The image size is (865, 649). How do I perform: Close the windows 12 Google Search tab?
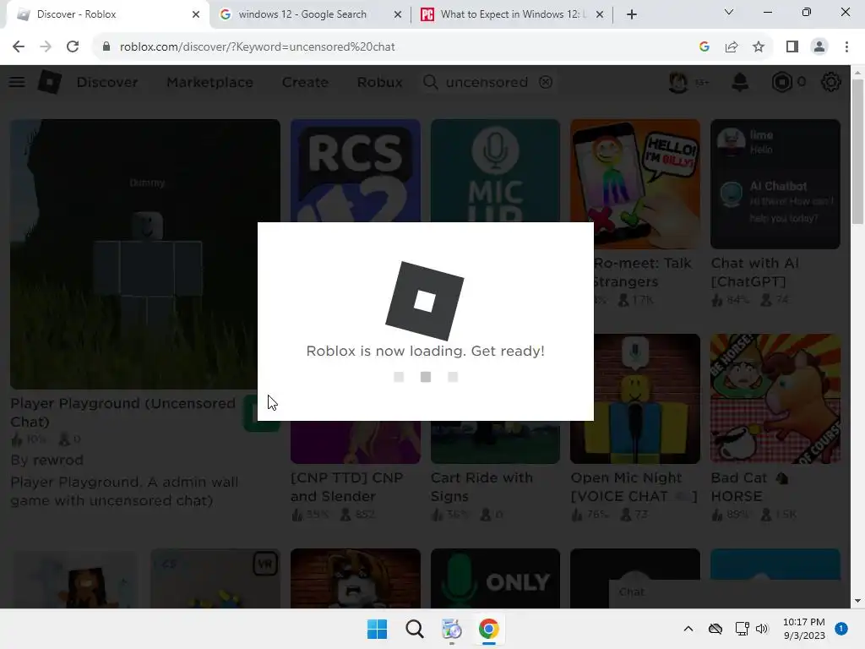[x=398, y=14]
